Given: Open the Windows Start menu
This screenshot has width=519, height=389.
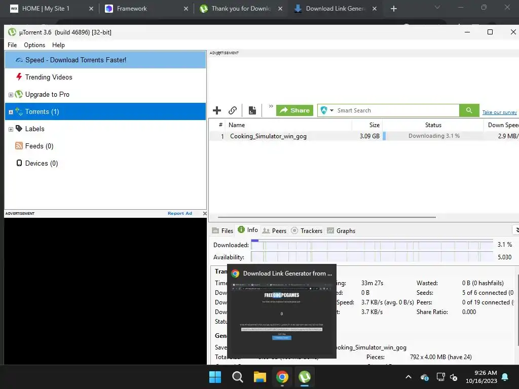Looking at the screenshot, I should tap(215, 377).
